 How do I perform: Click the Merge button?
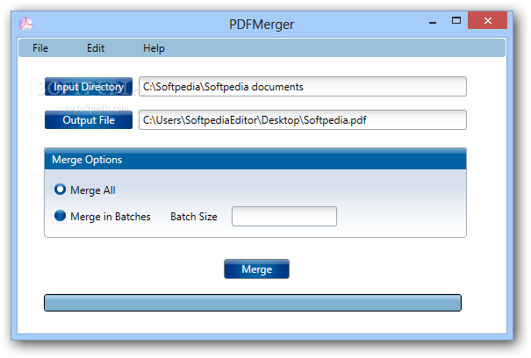click(x=256, y=268)
